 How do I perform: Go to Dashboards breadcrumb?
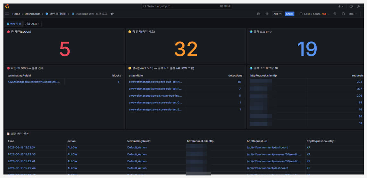[x=33, y=14]
